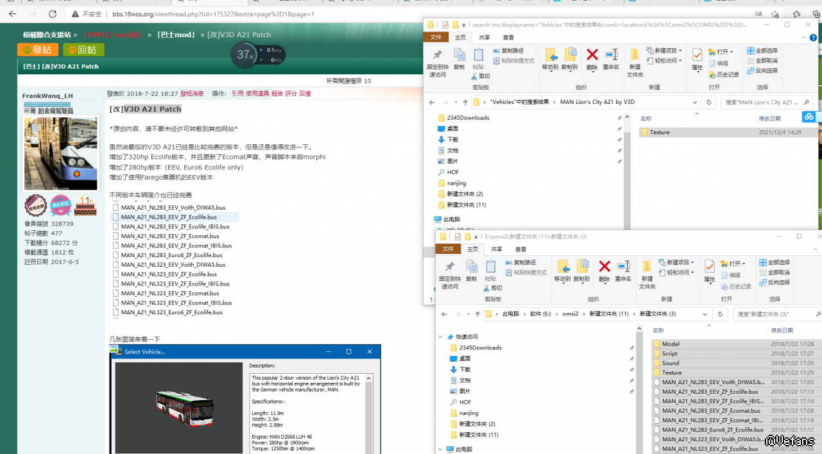822x454 pixels.
Task: Click browser address bar URL field
Action: (424, 13)
